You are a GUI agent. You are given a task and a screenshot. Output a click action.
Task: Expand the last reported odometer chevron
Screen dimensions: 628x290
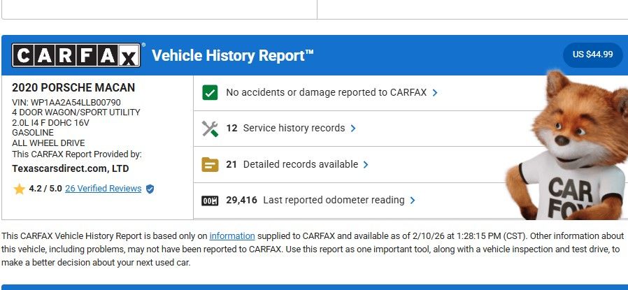click(x=413, y=201)
